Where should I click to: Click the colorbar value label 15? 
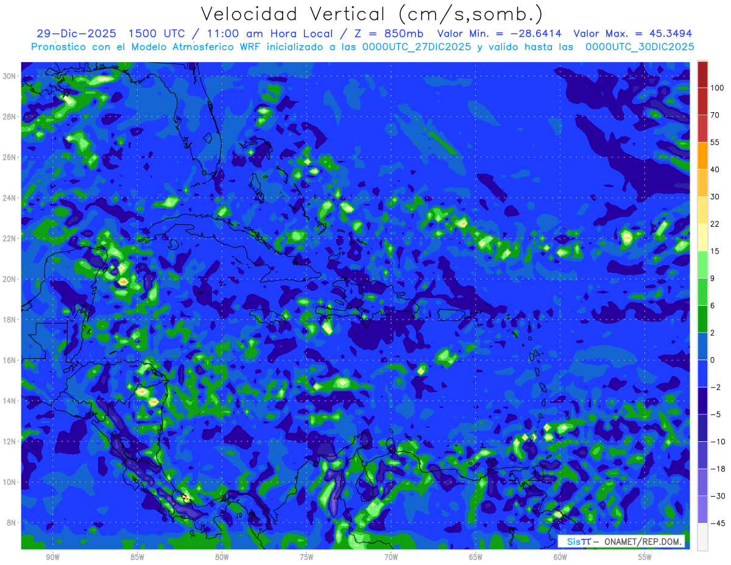tap(715, 251)
